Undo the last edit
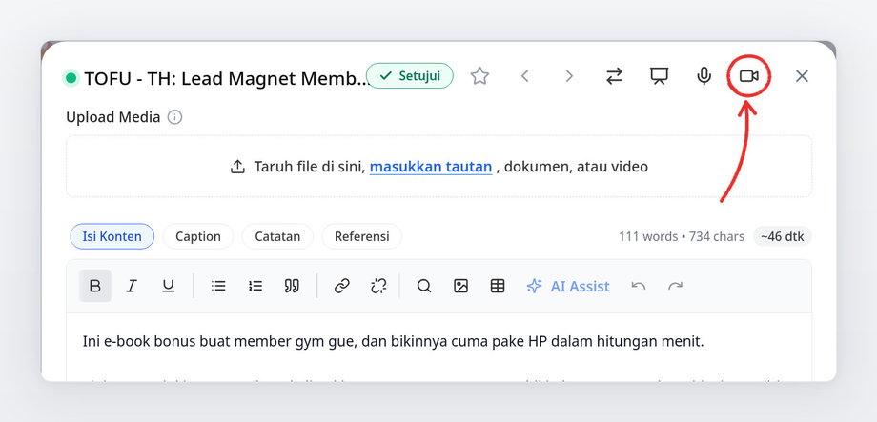Screen dimensions: 877x422 click(638, 286)
